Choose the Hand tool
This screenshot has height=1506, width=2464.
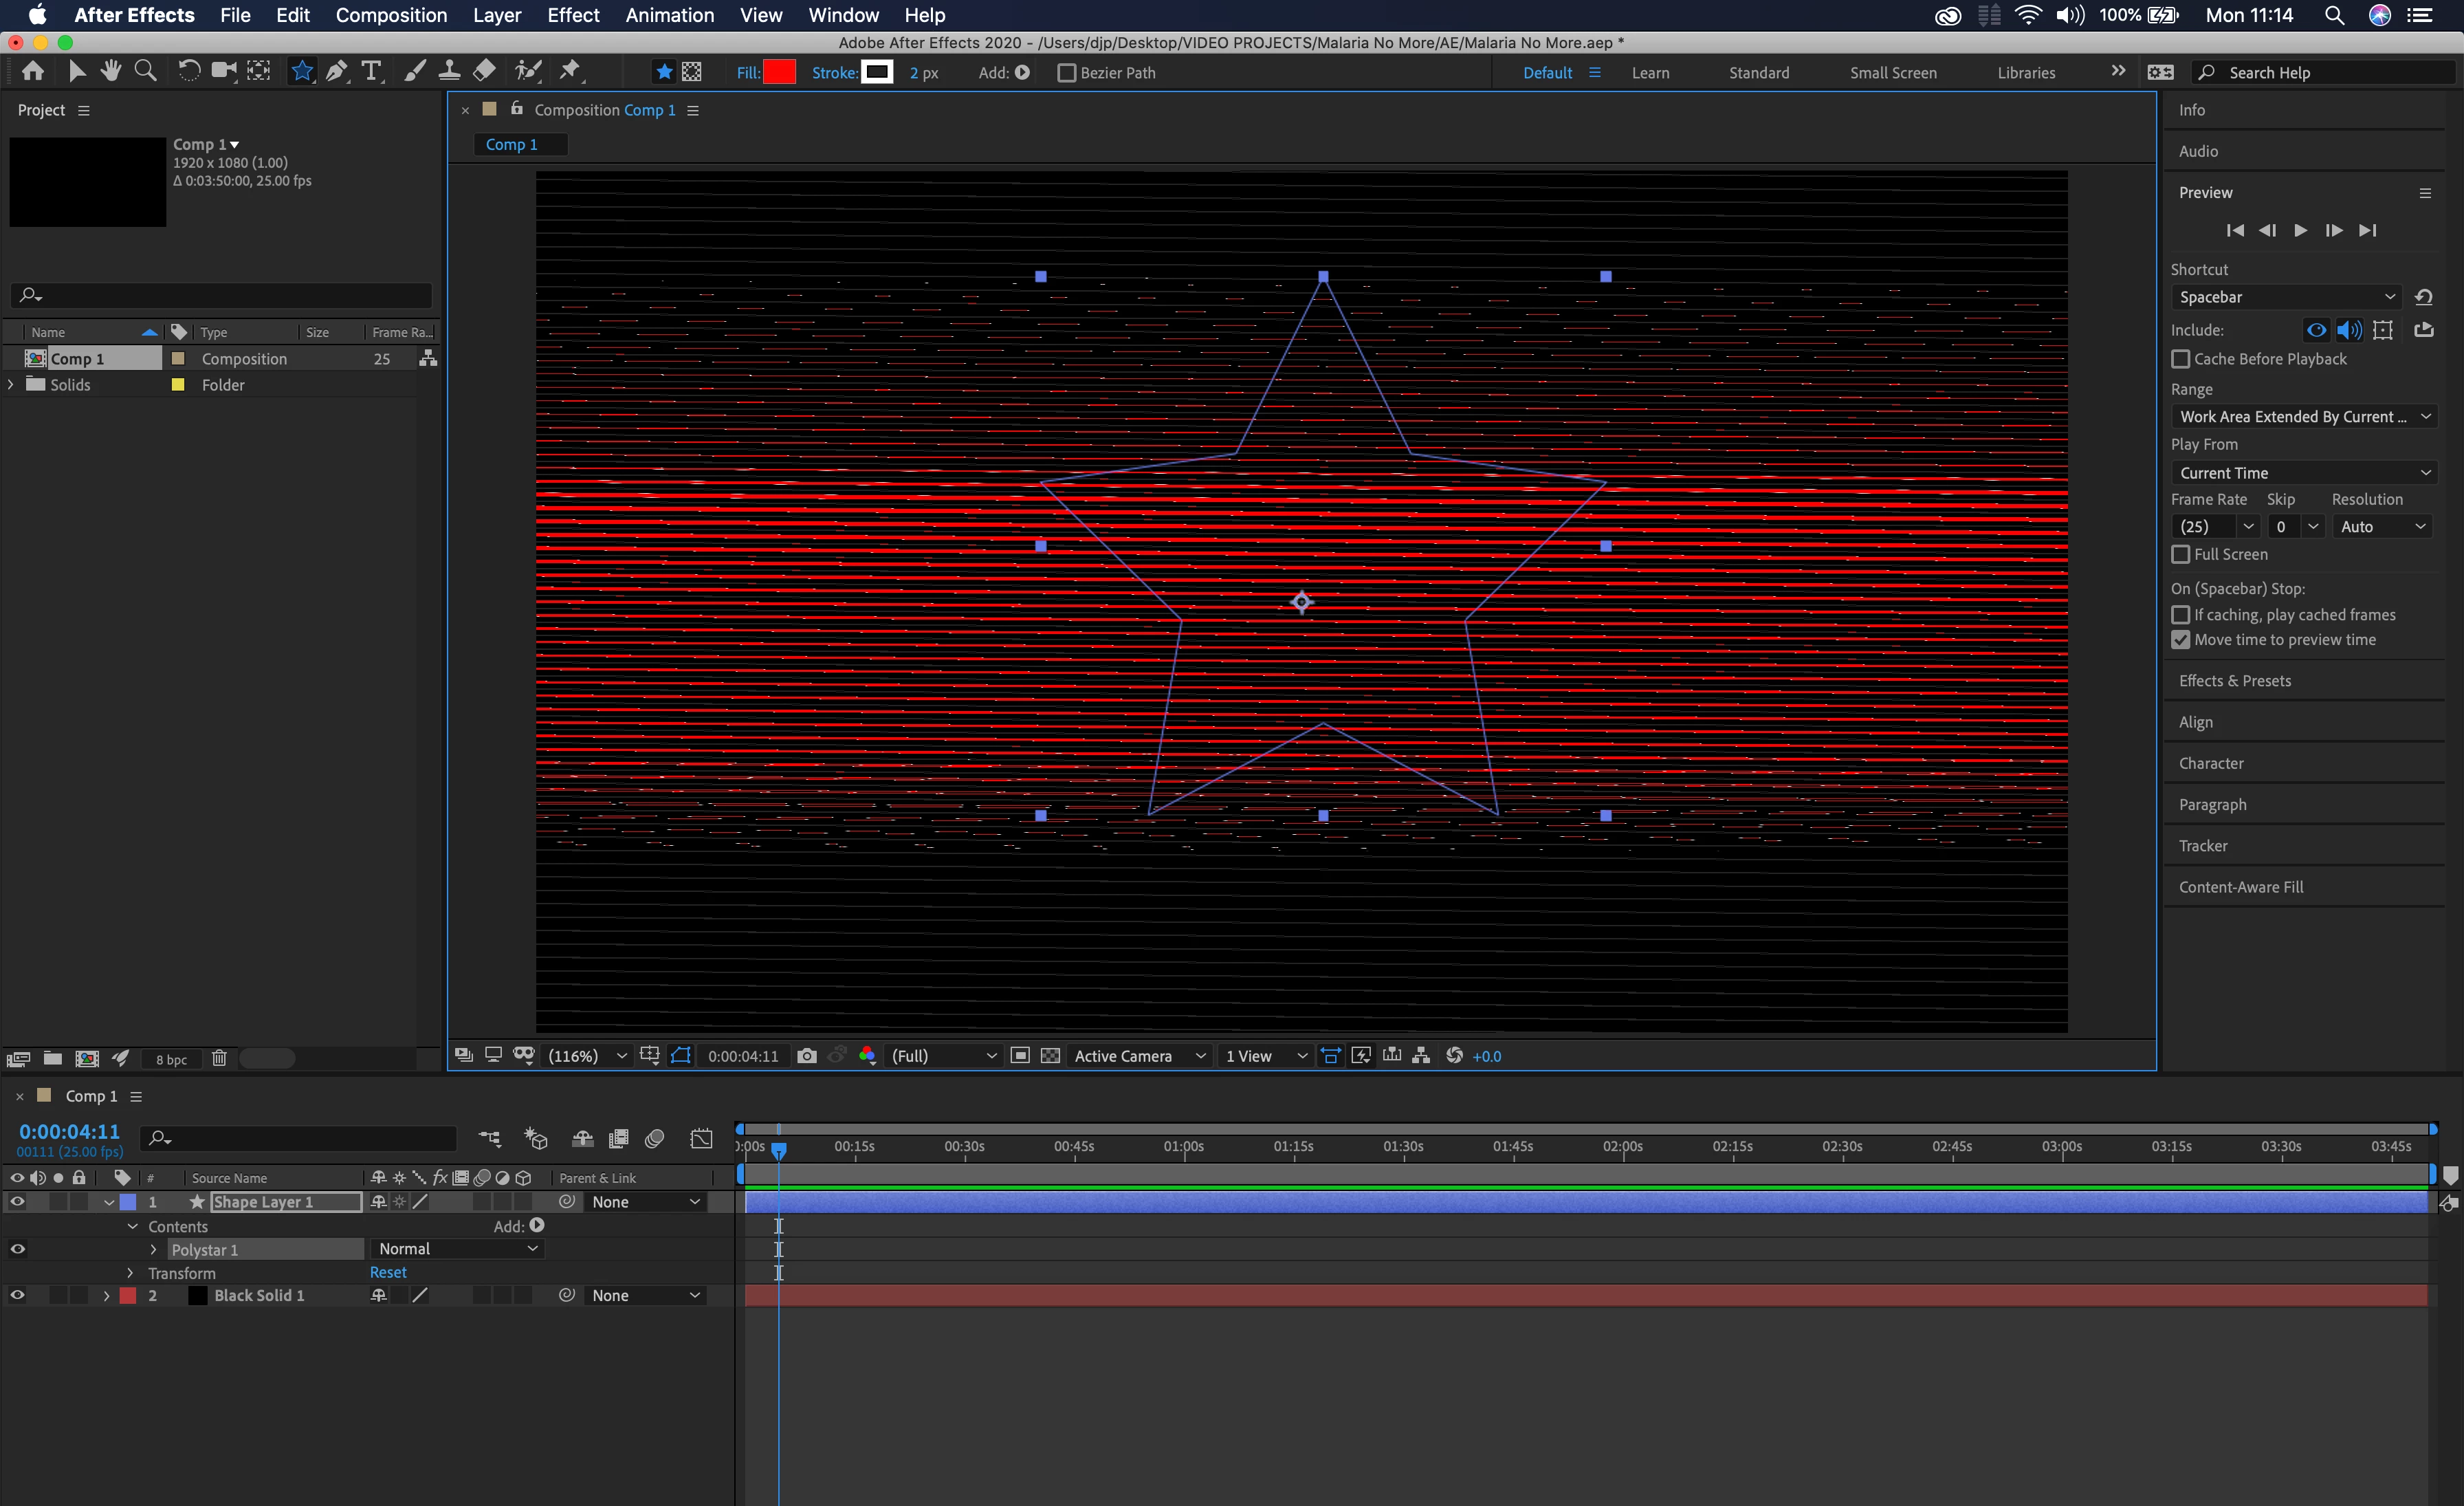(111, 71)
